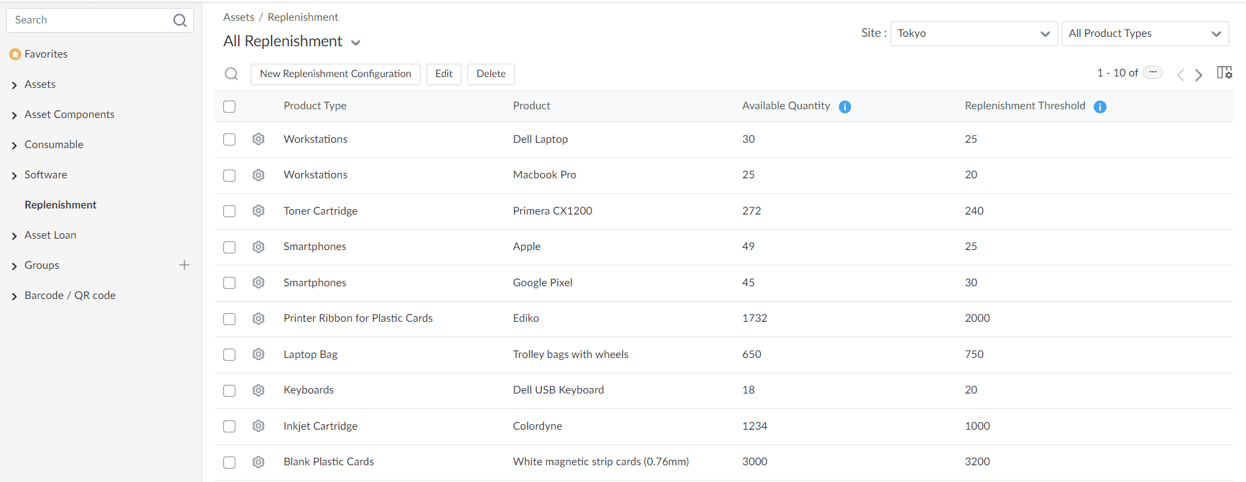This screenshot has width=1246, height=482.
Task: Check the Macbook Pro row checkbox
Action: [229, 176]
